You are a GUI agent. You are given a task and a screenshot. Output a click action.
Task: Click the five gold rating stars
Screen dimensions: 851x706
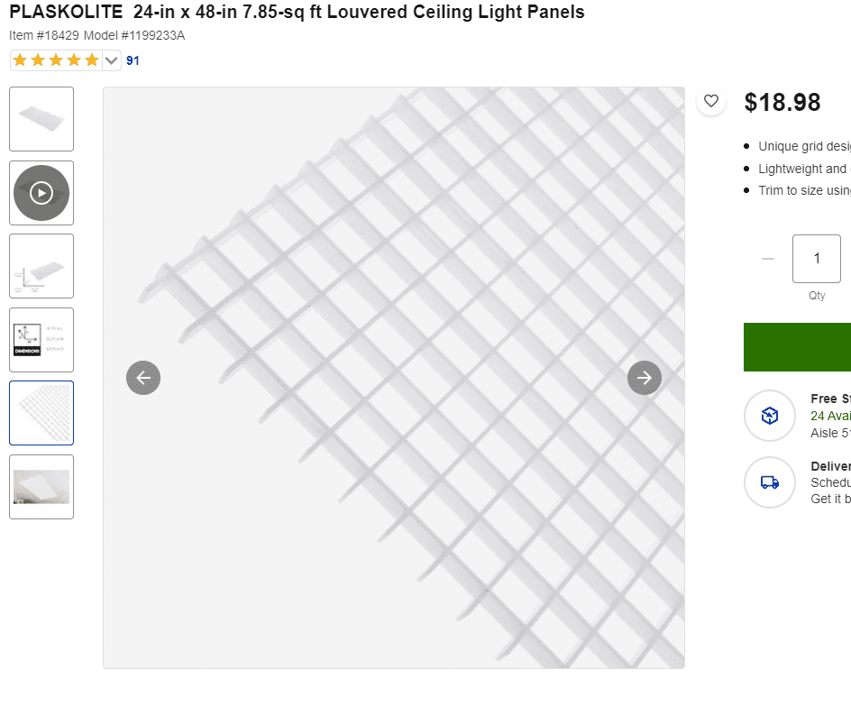coord(56,60)
